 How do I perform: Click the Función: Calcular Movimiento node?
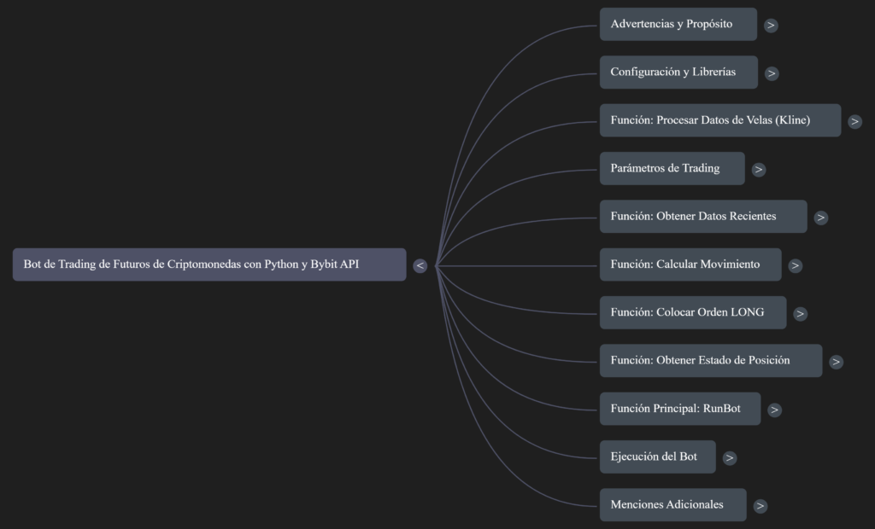click(690, 264)
